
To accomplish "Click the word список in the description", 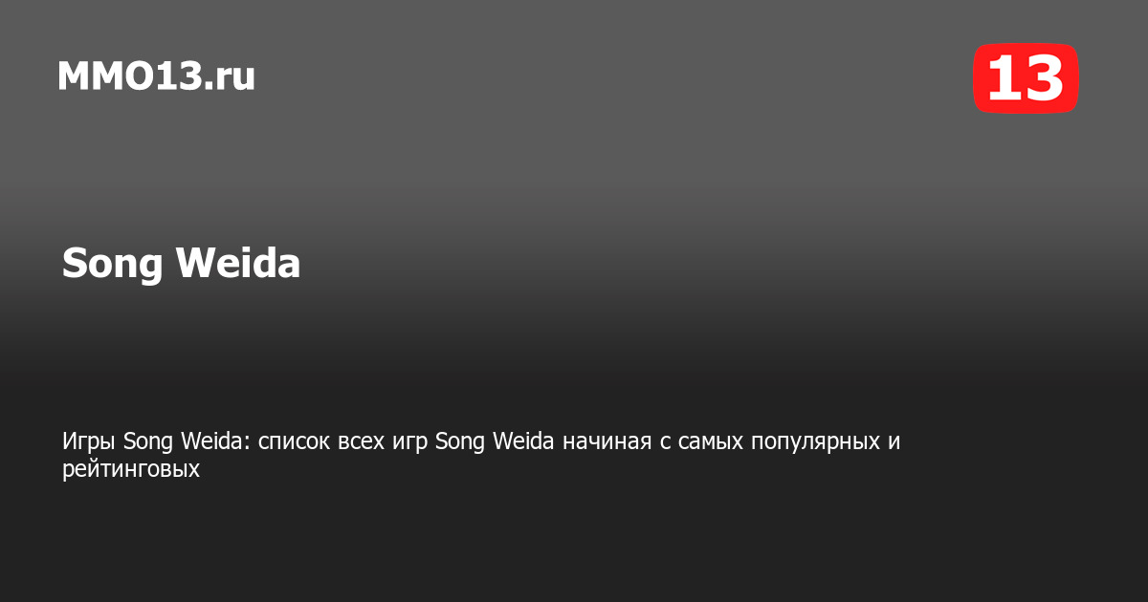I will pyautogui.click(x=294, y=442).
